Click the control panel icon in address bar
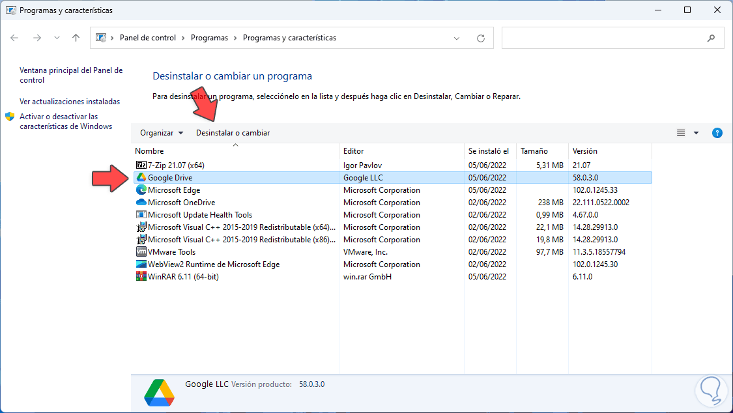The width and height of the screenshot is (733, 413). pos(101,38)
